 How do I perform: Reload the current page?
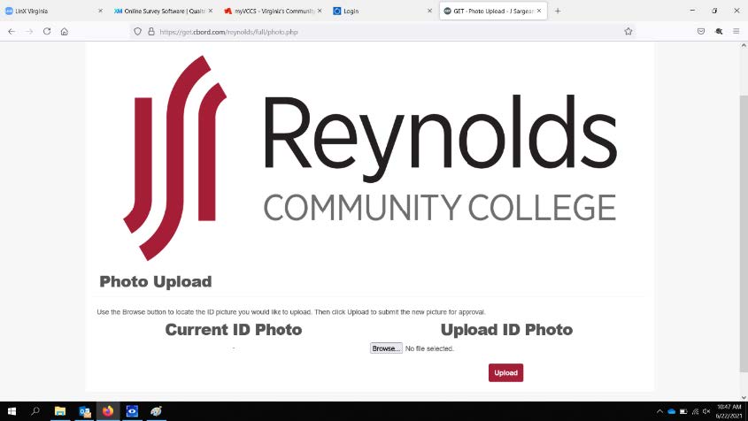[47, 32]
